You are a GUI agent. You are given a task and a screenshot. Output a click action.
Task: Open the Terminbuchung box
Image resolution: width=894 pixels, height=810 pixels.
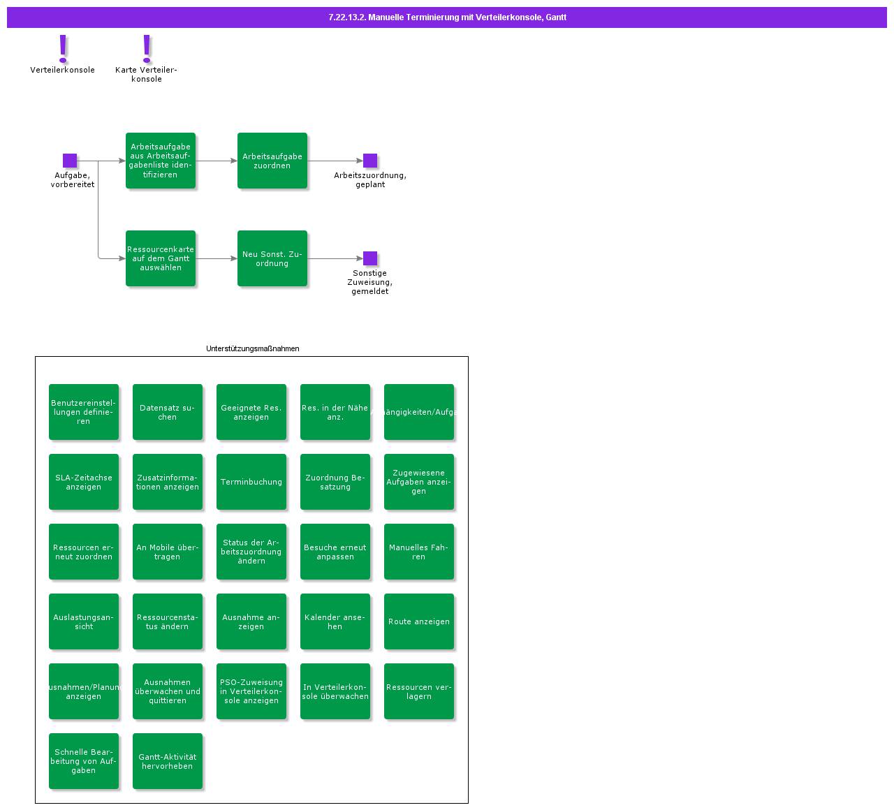(251, 482)
